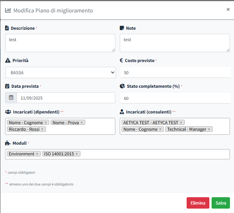Close the Modifica Piano di miglioramento dialog
Screen dimensions: 234x213
pyautogui.click(x=228, y=10)
